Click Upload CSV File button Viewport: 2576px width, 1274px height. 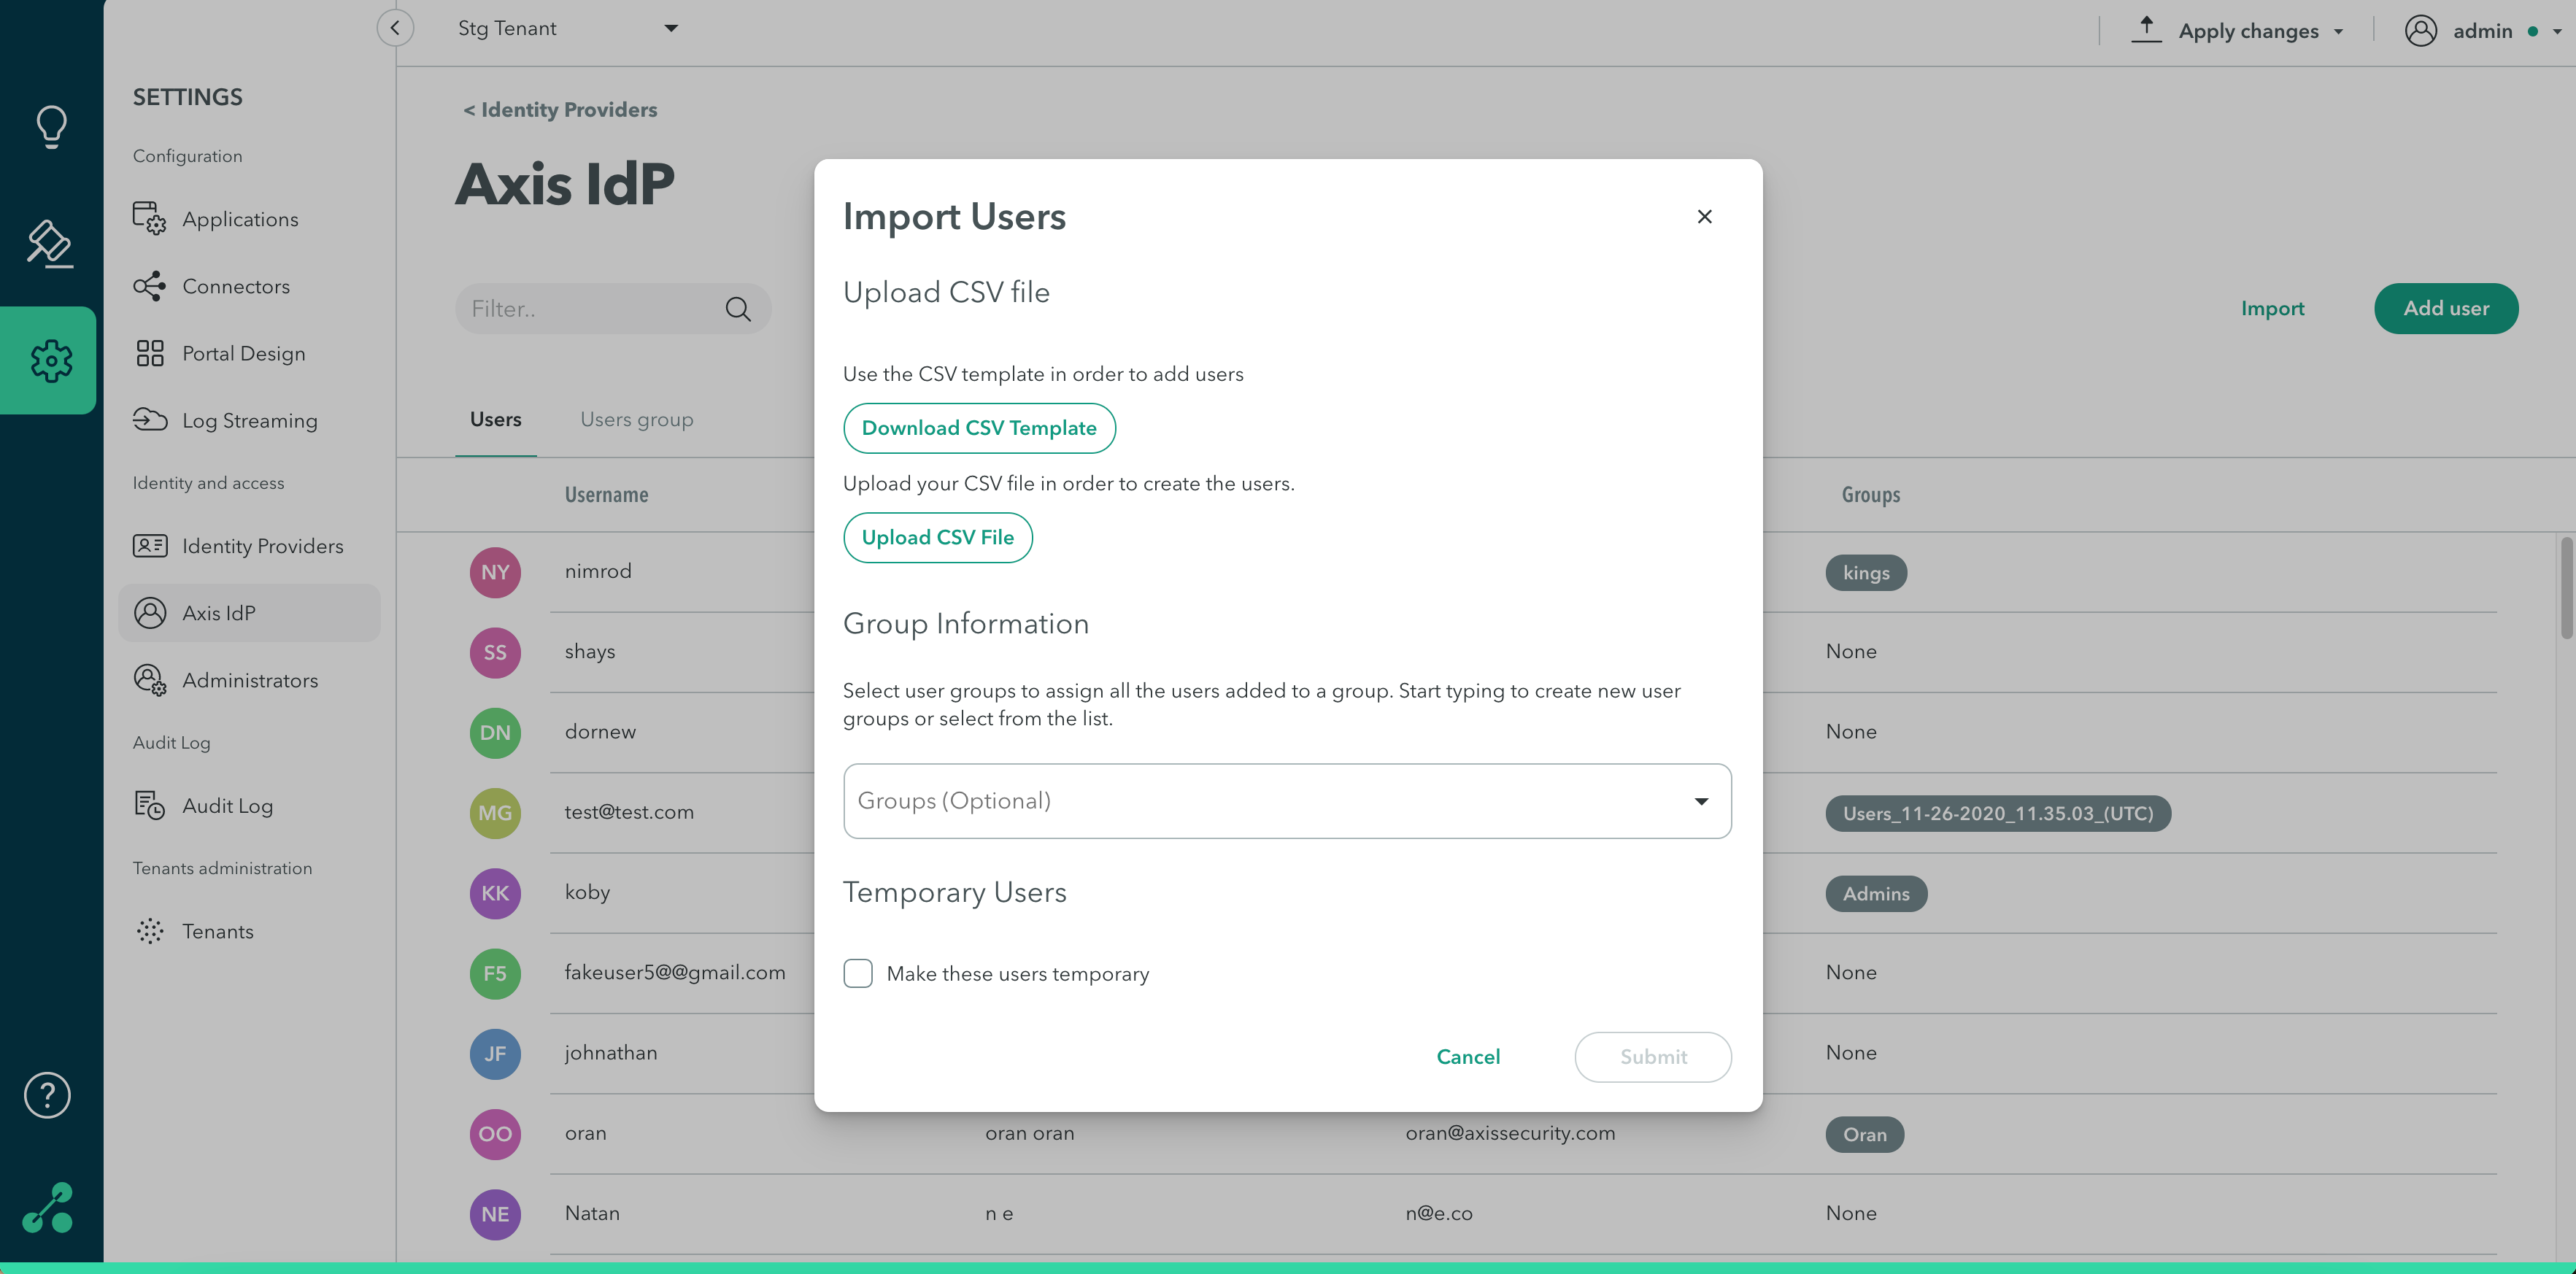click(938, 537)
